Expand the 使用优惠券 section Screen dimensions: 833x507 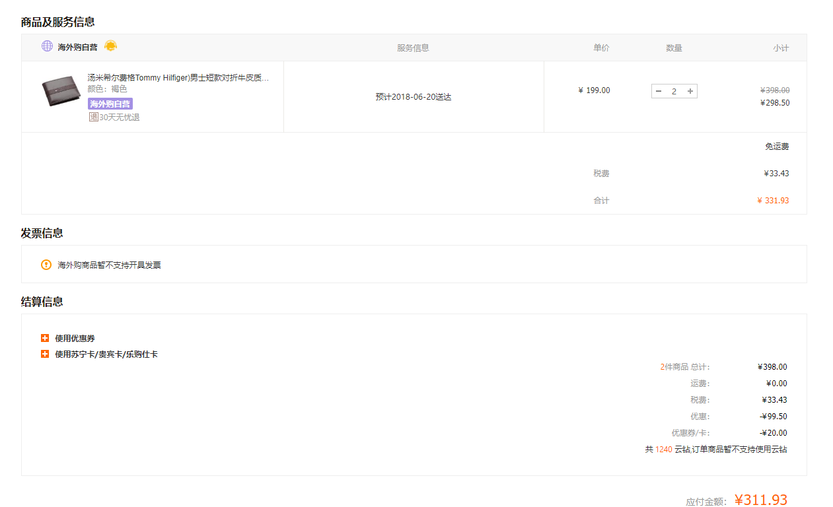coord(45,338)
